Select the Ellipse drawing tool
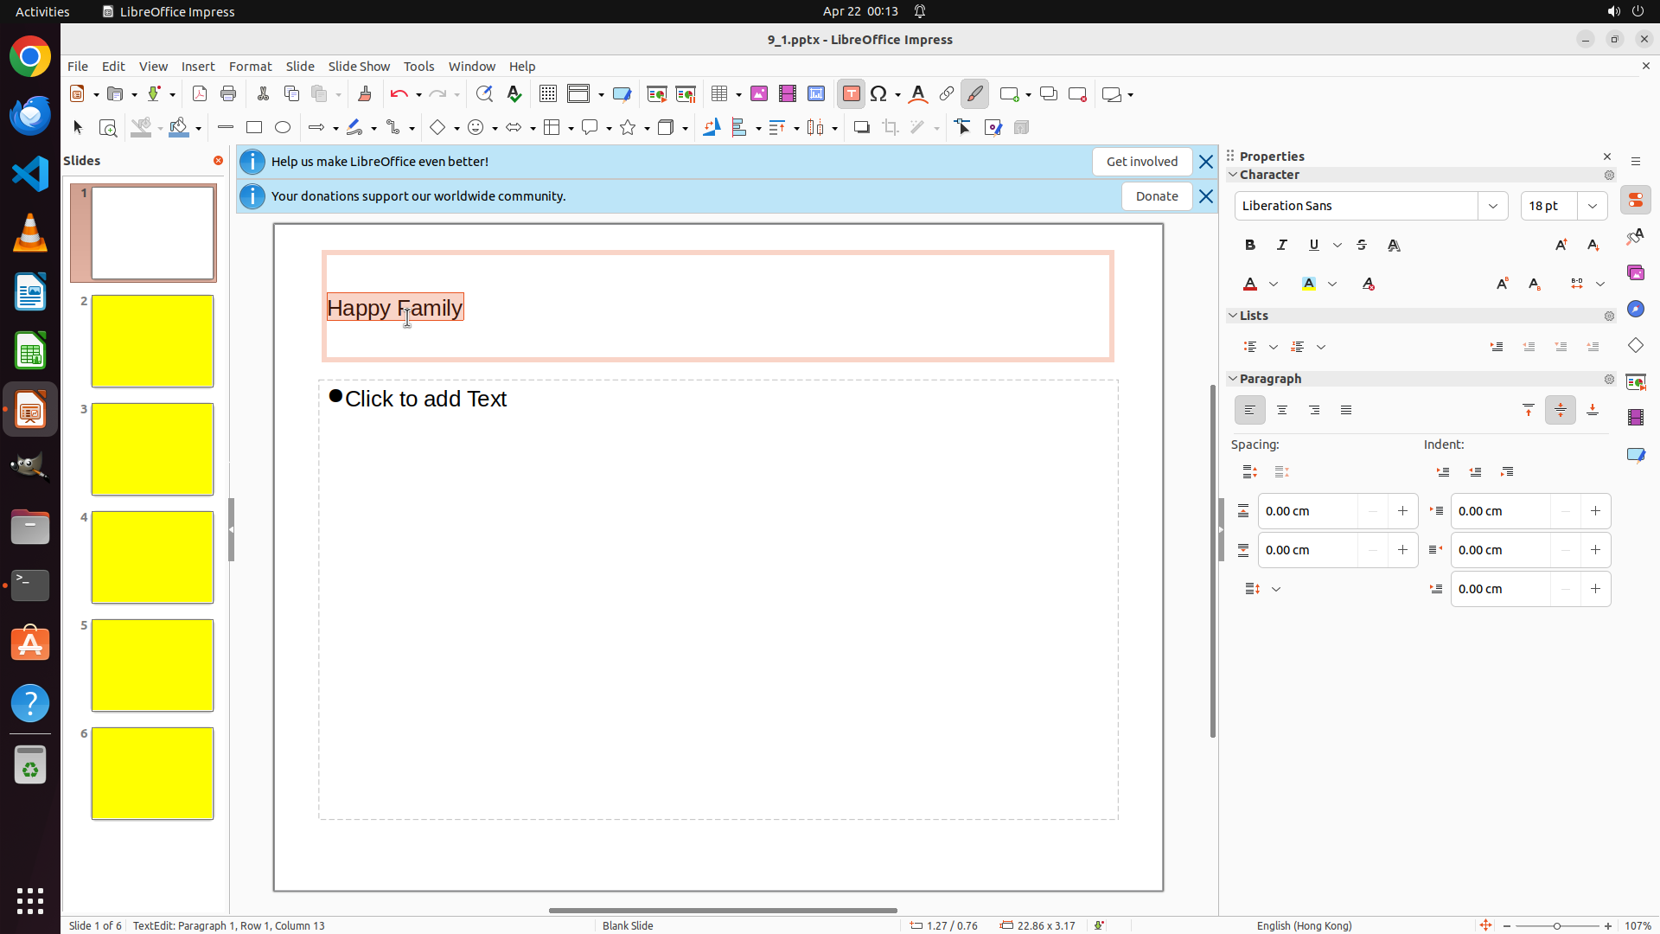Image resolution: width=1660 pixels, height=934 pixels. click(283, 128)
